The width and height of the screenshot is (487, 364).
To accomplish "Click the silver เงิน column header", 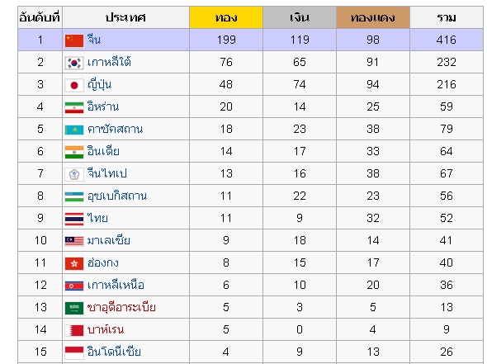I will pyautogui.click(x=300, y=17).
